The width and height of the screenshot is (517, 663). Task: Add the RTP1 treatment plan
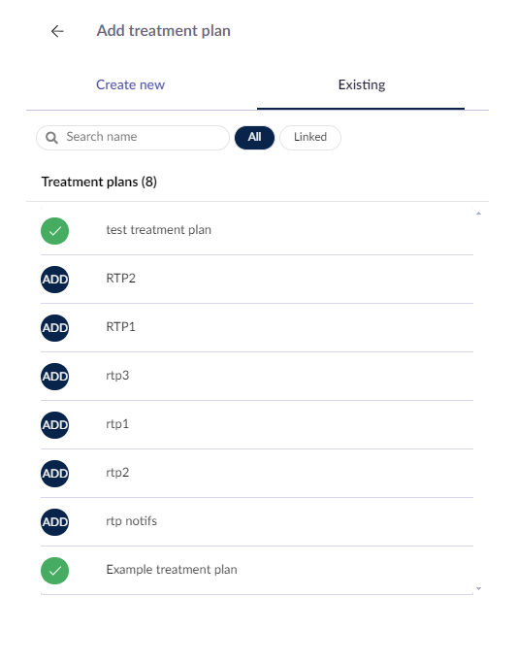[x=55, y=328]
